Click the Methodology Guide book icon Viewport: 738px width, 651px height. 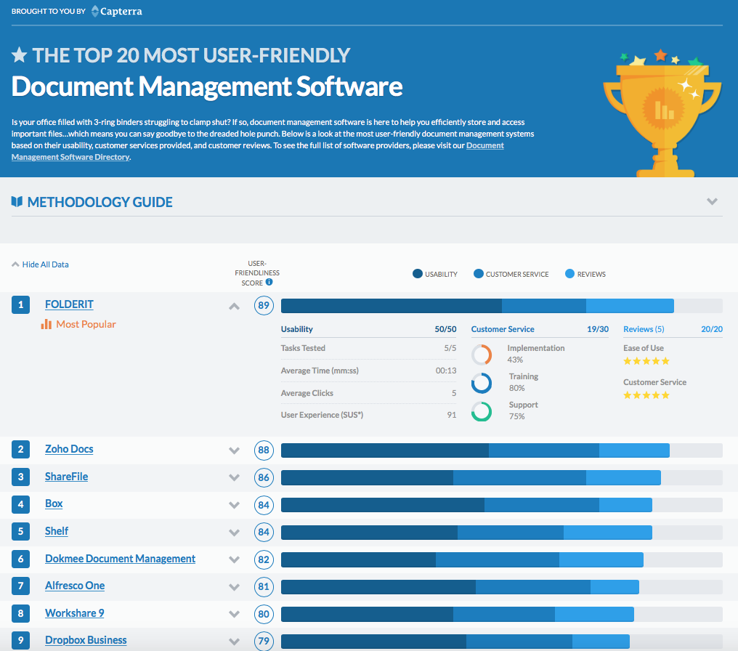pos(17,202)
